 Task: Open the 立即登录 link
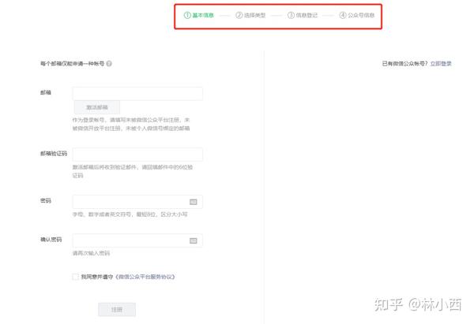(x=441, y=64)
